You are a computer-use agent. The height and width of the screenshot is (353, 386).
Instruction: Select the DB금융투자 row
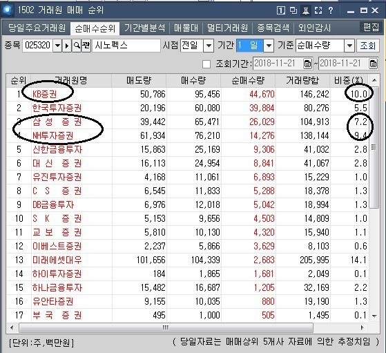pyautogui.click(x=188, y=204)
